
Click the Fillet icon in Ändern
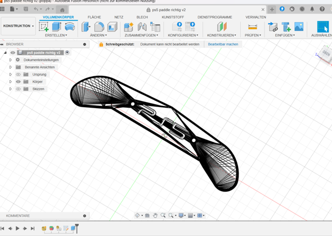click(99, 27)
